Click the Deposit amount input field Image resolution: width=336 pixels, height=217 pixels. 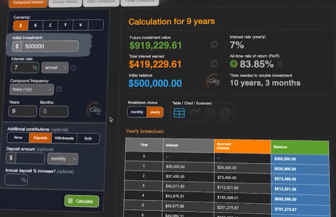pyautogui.click(x=30, y=158)
